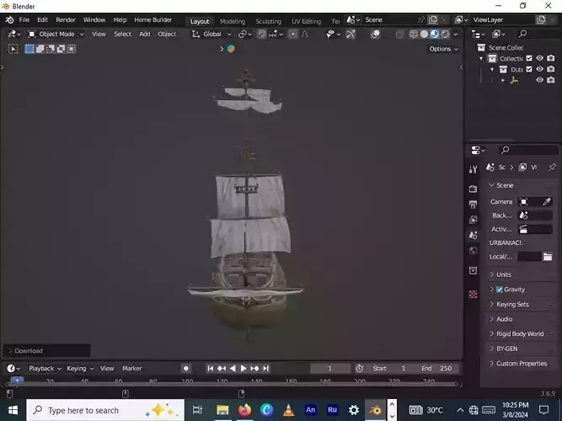Expand the BY-GEN panel
Viewport: 562px width, 421px height.
[506, 349]
